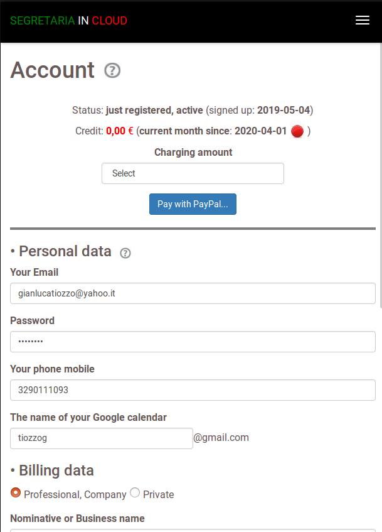Focus the Your Email input field
Screen dimensions: 382x532
[193, 293]
